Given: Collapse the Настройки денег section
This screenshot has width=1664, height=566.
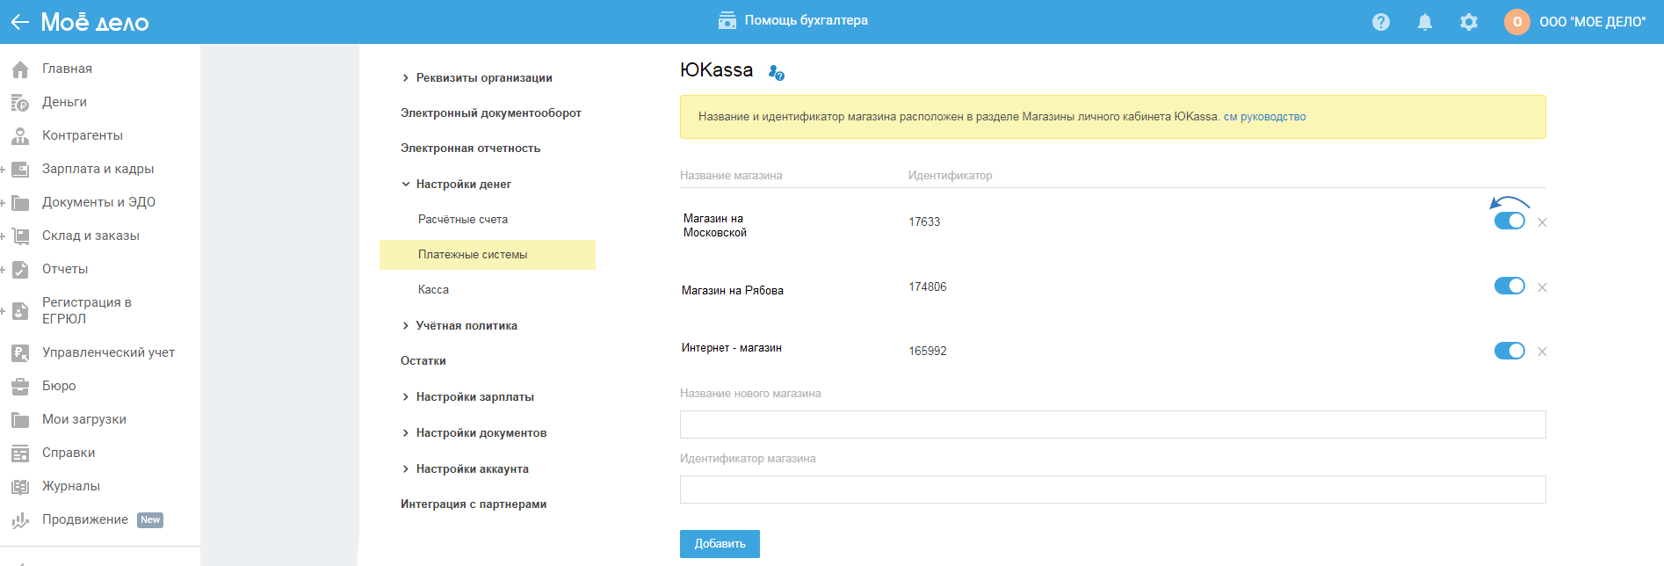Looking at the screenshot, I should (405, 185).
